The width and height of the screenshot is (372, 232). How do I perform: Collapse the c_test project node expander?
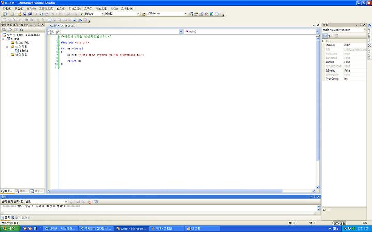point(3,39)
